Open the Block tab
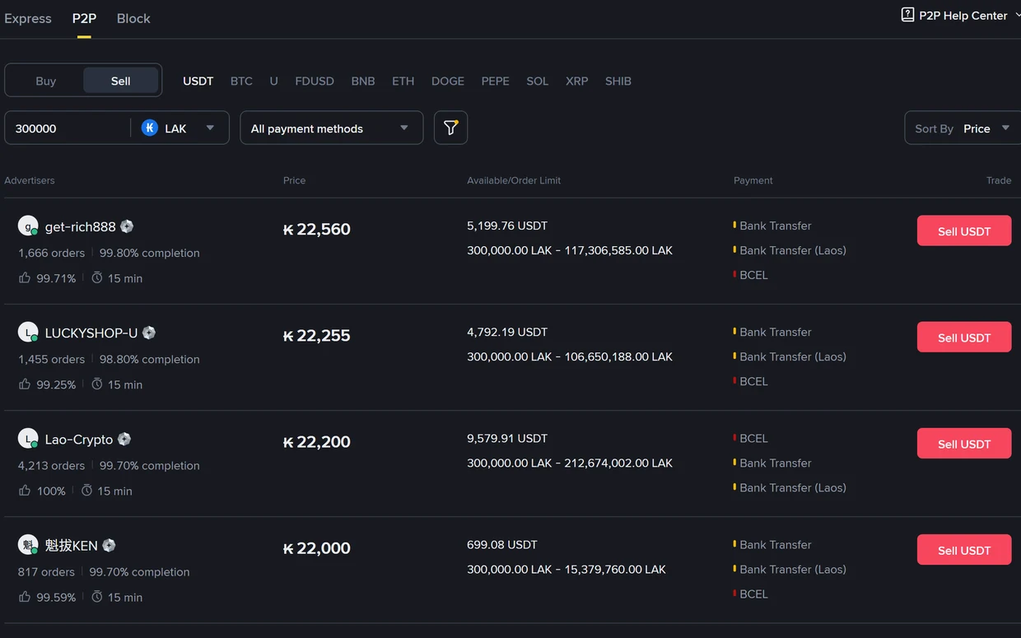This screenshot has width=1021, height=638. click(x=133, y=18)
